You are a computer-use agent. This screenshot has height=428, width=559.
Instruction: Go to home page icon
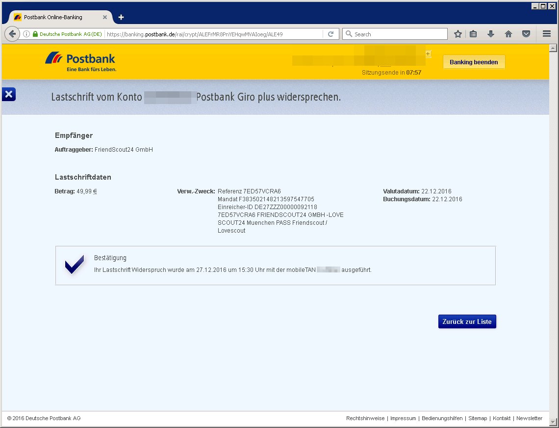[508, 34]
